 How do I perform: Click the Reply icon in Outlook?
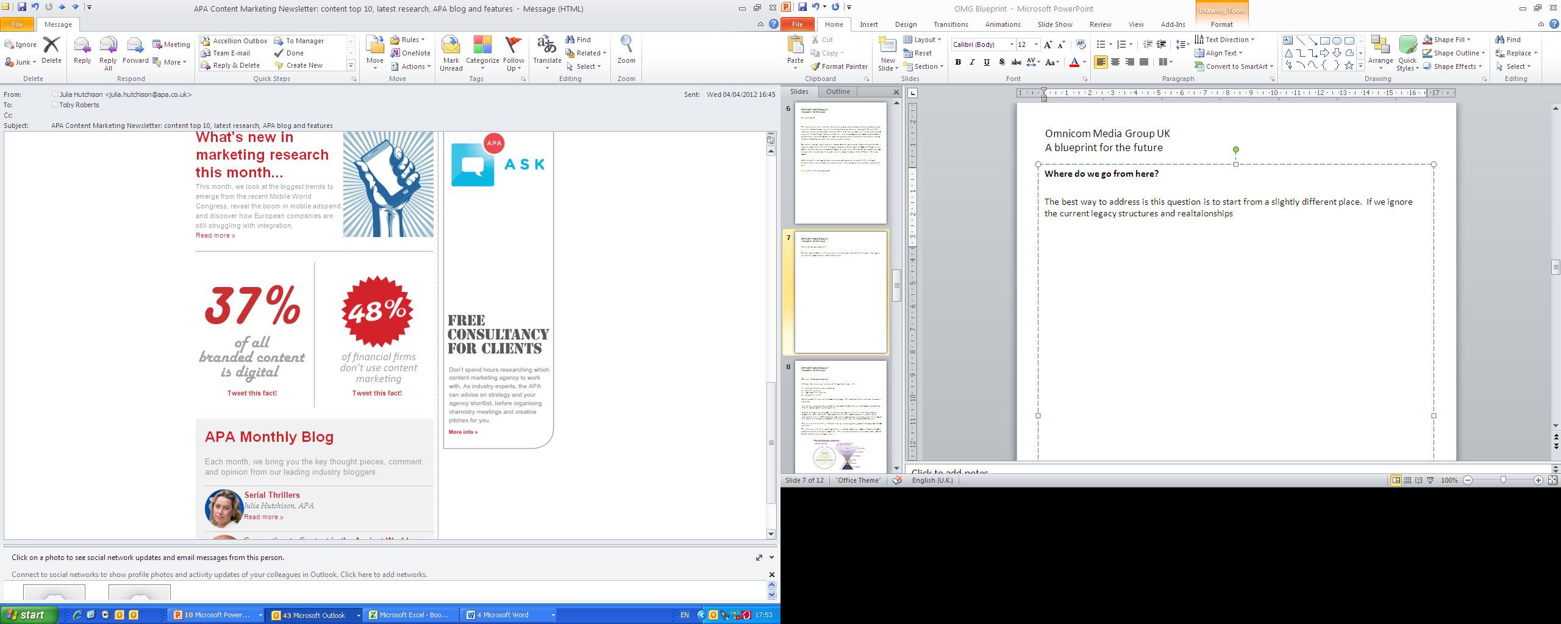click(82, 46)
